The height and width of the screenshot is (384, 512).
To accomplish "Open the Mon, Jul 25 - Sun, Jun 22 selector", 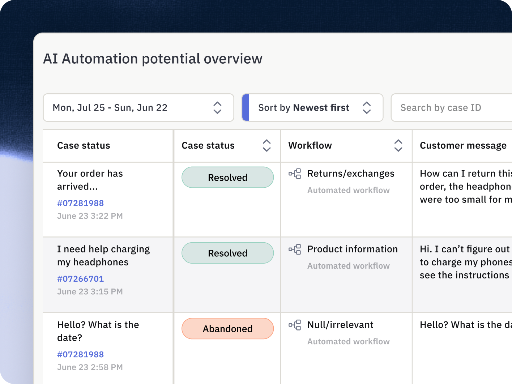I will [x=110, y=108].
